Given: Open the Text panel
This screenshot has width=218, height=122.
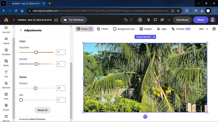Looking at the screenshot, I should (x=6, y=74).
